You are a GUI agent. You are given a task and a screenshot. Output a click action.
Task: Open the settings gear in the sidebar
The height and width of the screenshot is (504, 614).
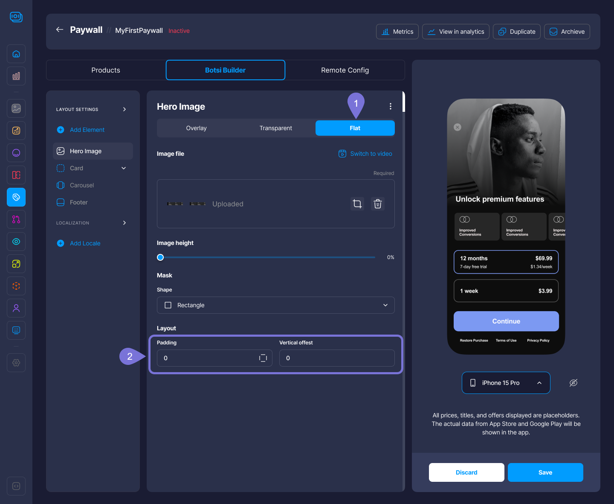pos(16,363)
